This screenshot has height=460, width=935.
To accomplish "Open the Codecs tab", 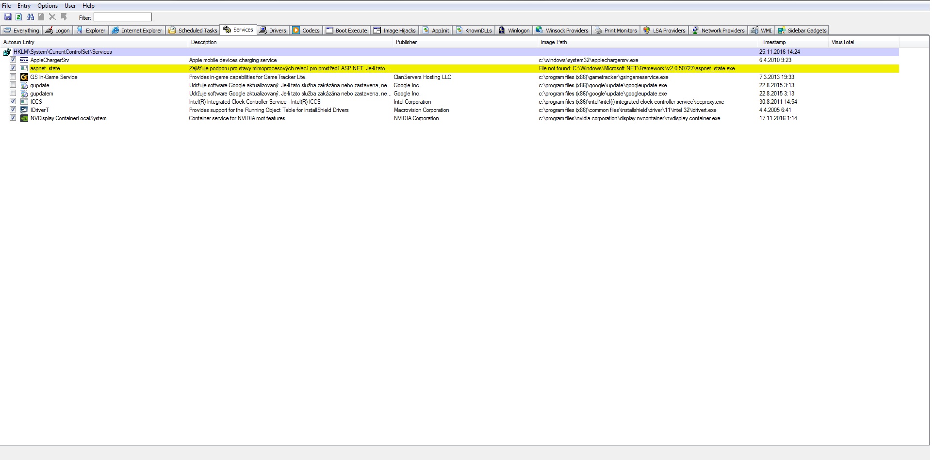I will [306, 31].
